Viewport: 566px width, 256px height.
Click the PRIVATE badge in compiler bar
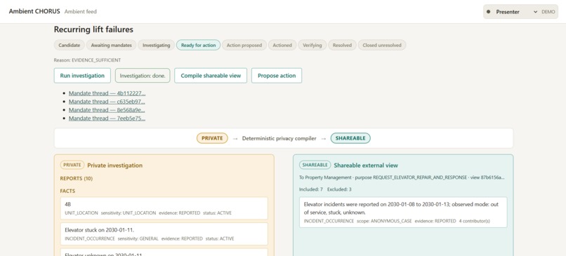(212, 138)
